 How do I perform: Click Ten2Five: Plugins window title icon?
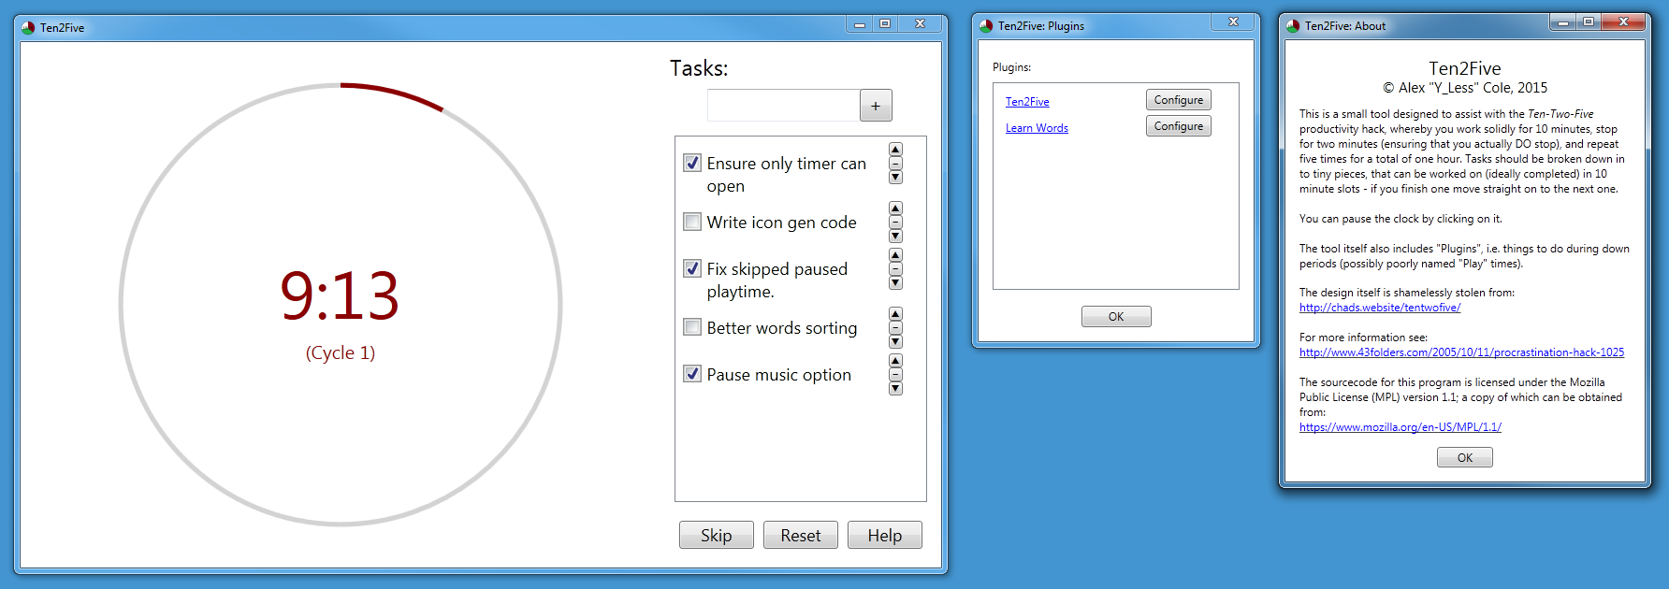(986, 26)
